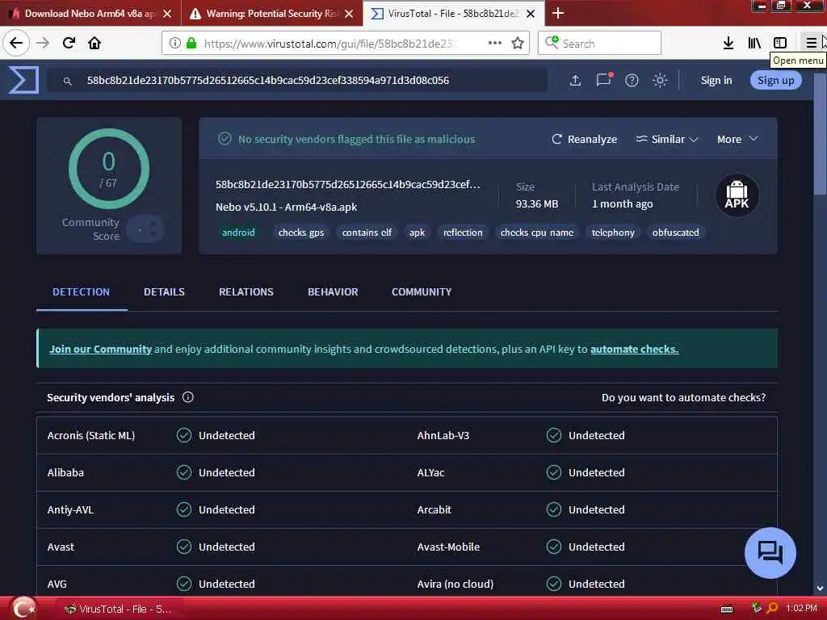The image size is (827, 620).
Task: Open a new browser tab
Action: click(x=558, y=13)
